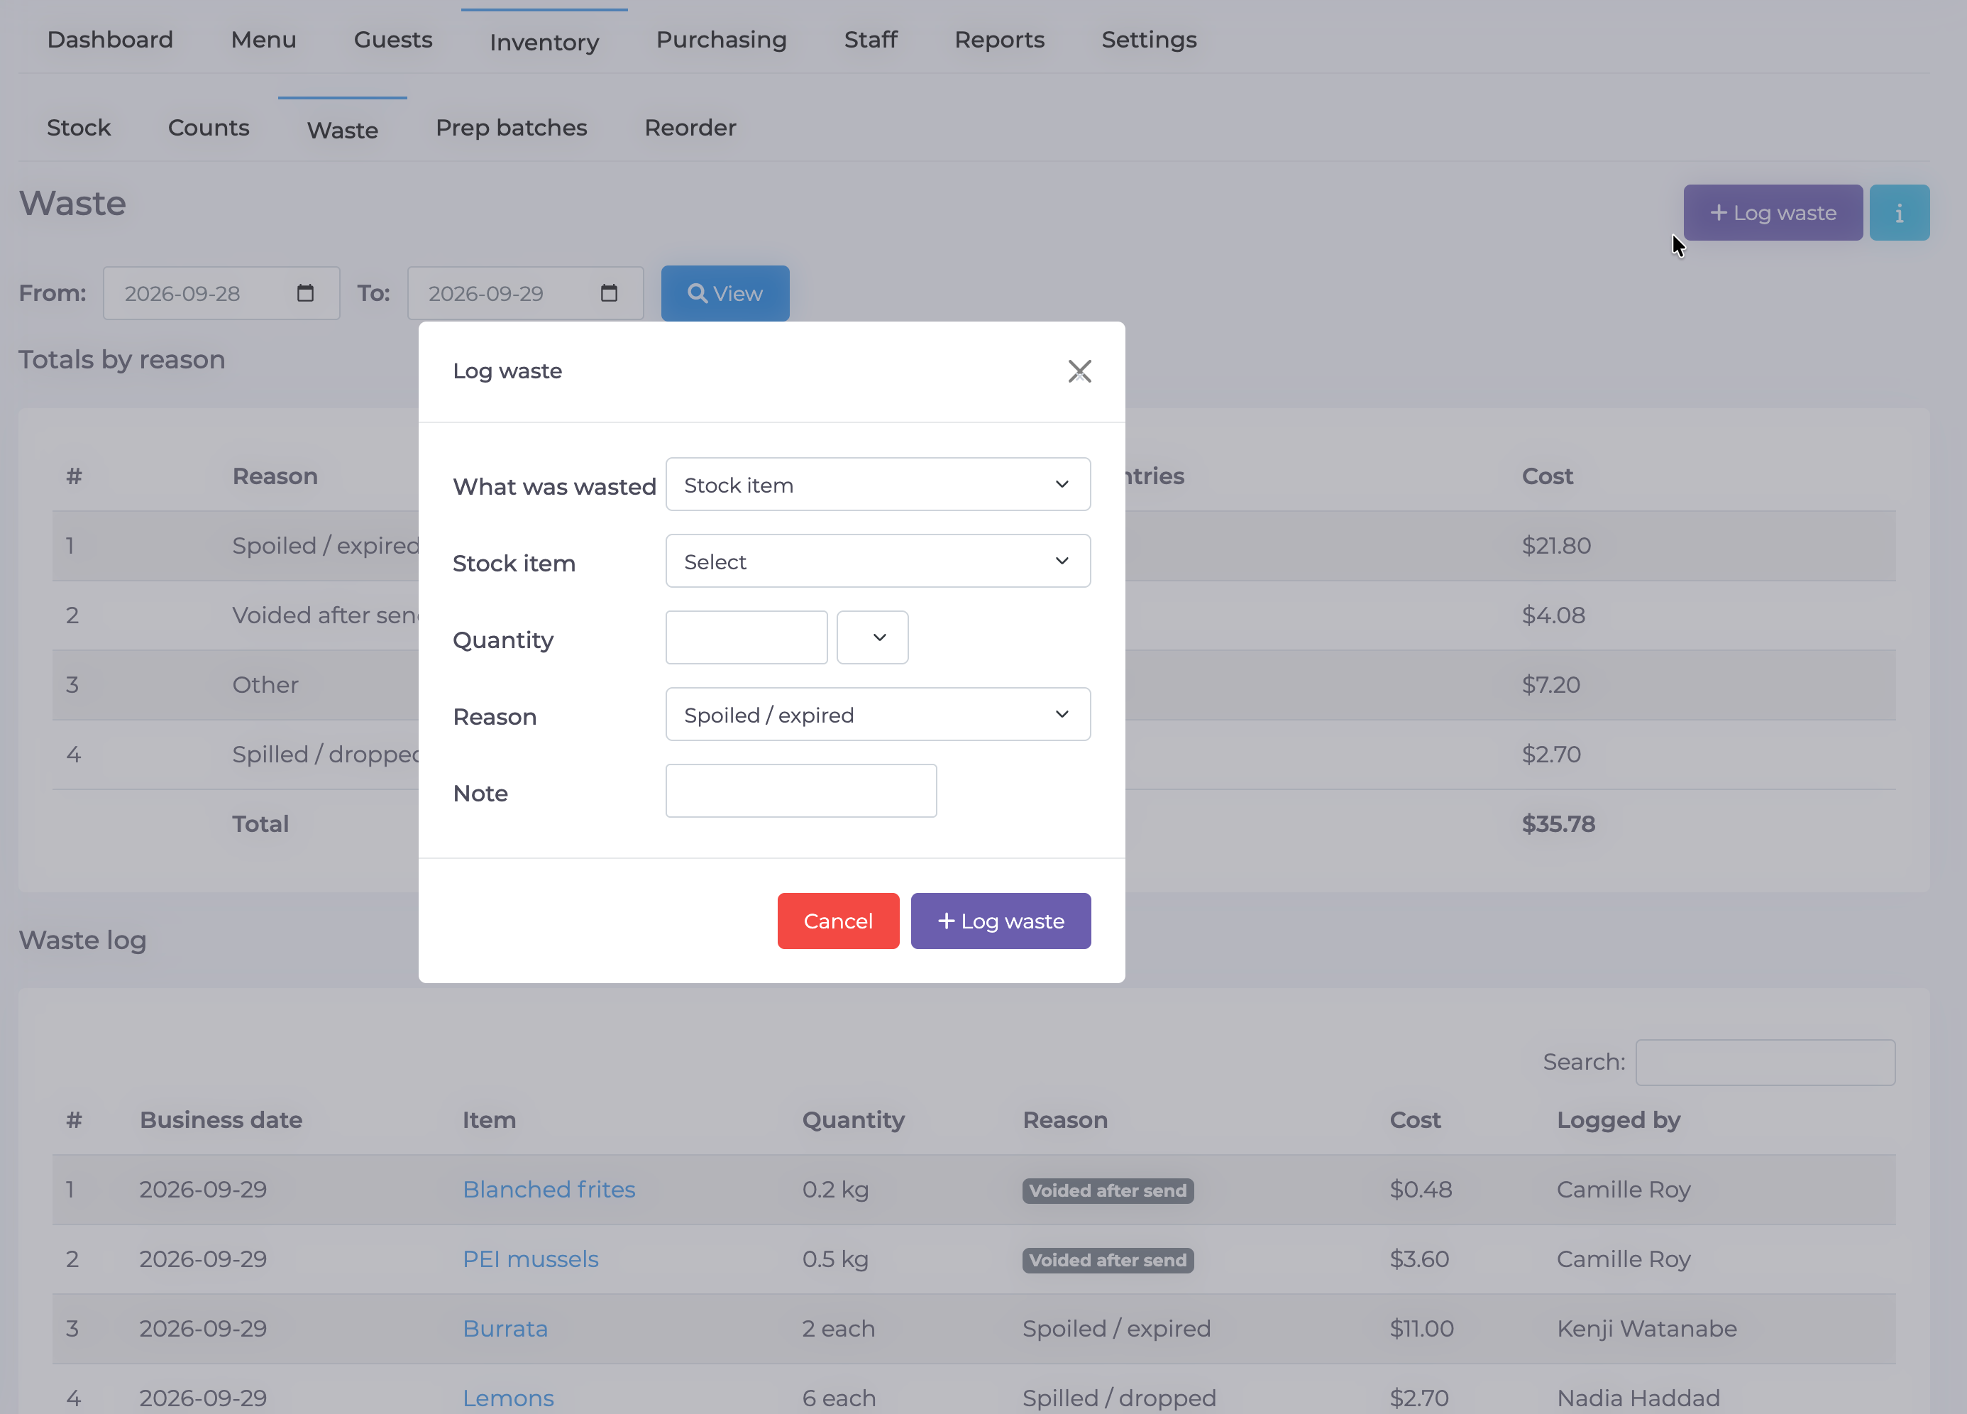This screenshot has width=1967, height=1414.
Task: Open the What was wasted dropdown
Action: point(878,484)
